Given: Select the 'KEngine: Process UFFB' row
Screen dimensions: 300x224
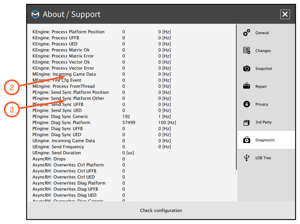Looking at the screenshot, I should [x=102, y=38].
